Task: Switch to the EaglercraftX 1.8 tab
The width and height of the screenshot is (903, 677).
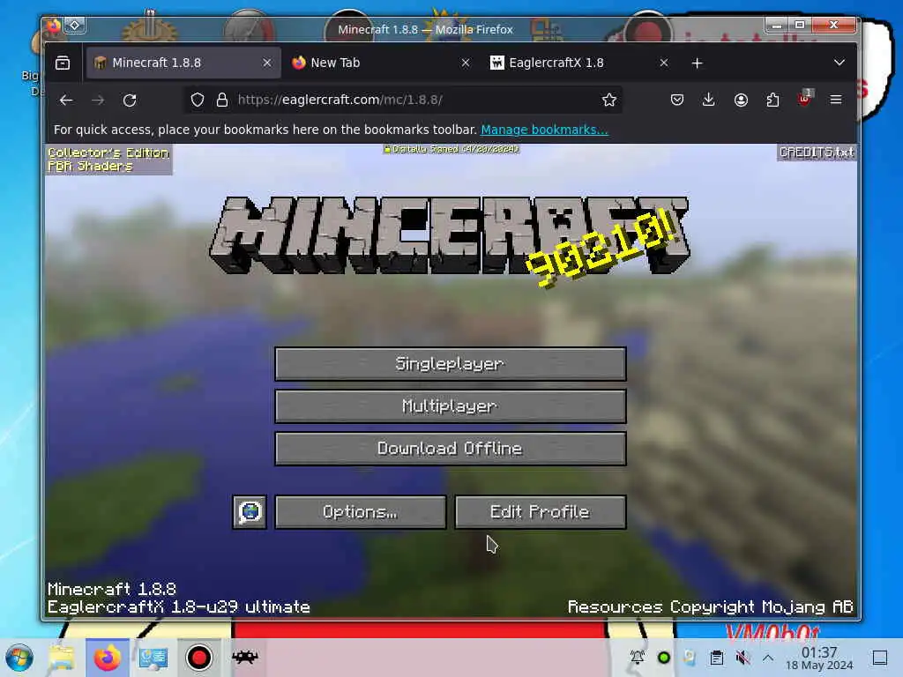Action: point(580,63)
